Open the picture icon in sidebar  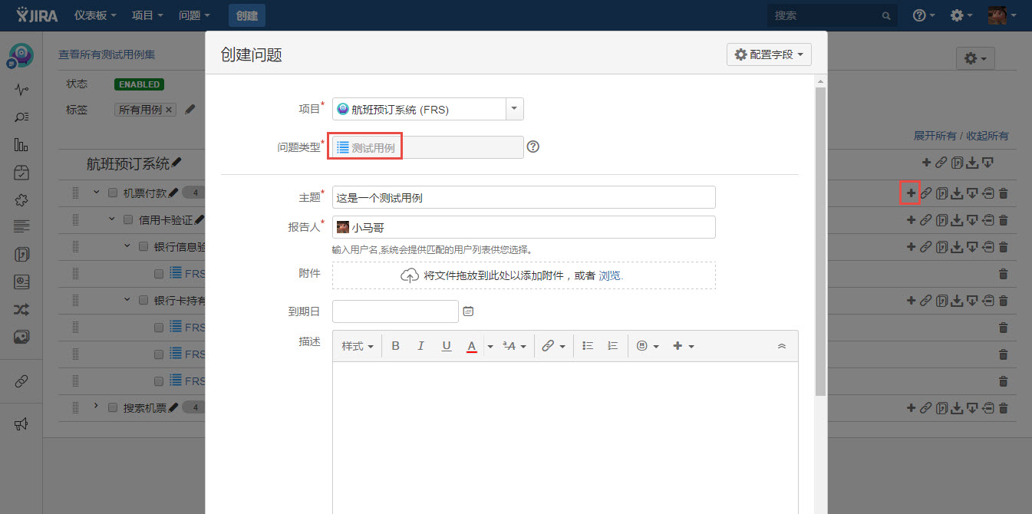pyautogui.click(x=21, y=336)
